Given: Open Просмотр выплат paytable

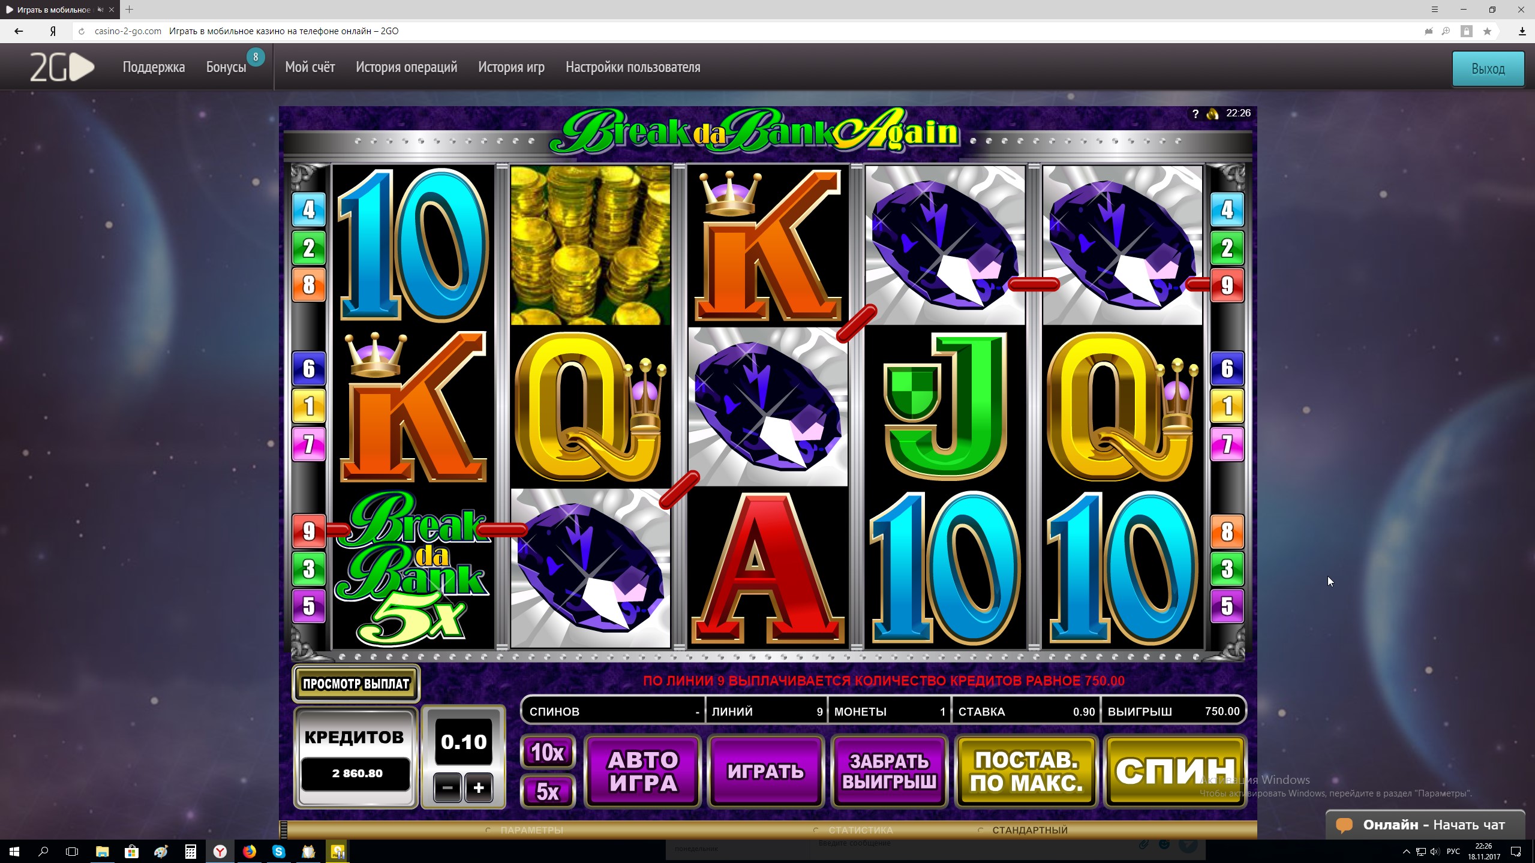Looking at the screenshot, I should tap(356, 684).
